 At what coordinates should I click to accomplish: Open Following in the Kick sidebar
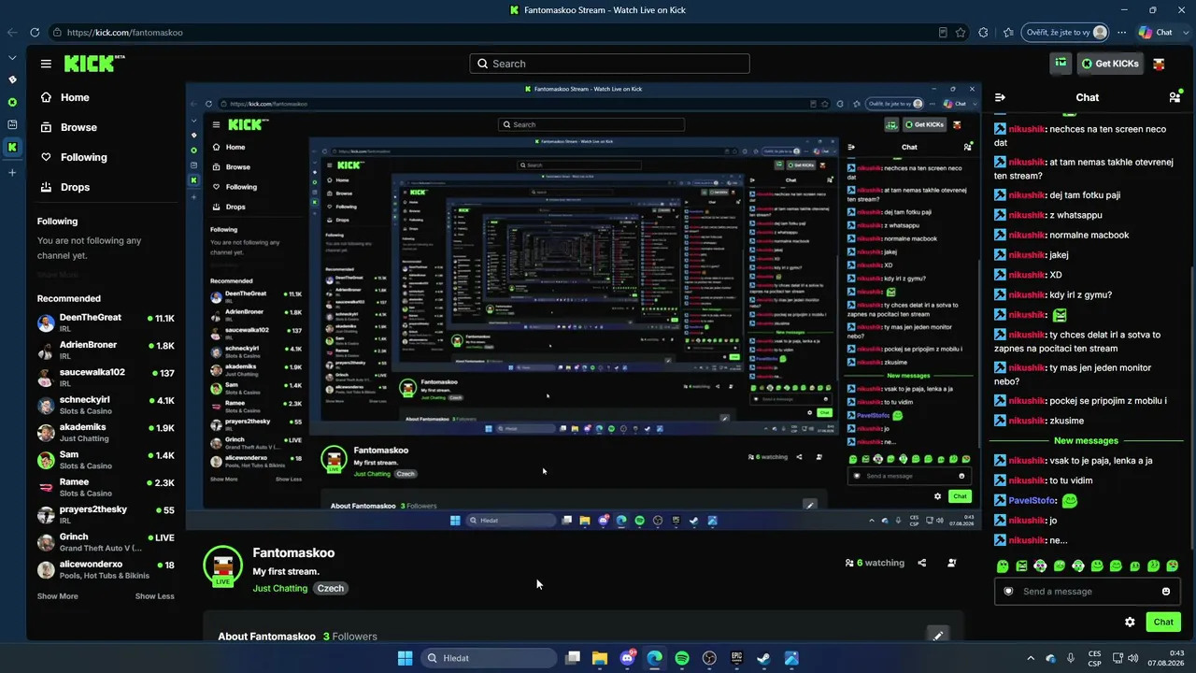pyautogui.click(x=83, y=157)
